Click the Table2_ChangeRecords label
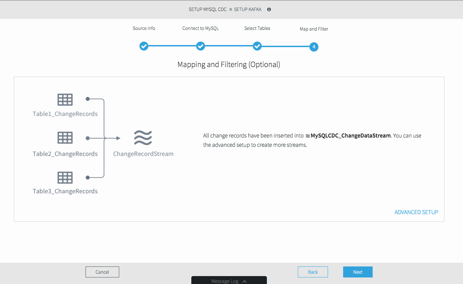This screenshot has width=463, height=284. coord(65,154)
